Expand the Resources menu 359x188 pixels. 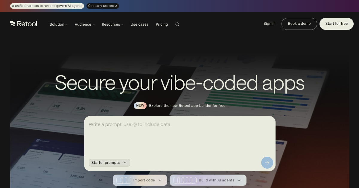[112, 24]
